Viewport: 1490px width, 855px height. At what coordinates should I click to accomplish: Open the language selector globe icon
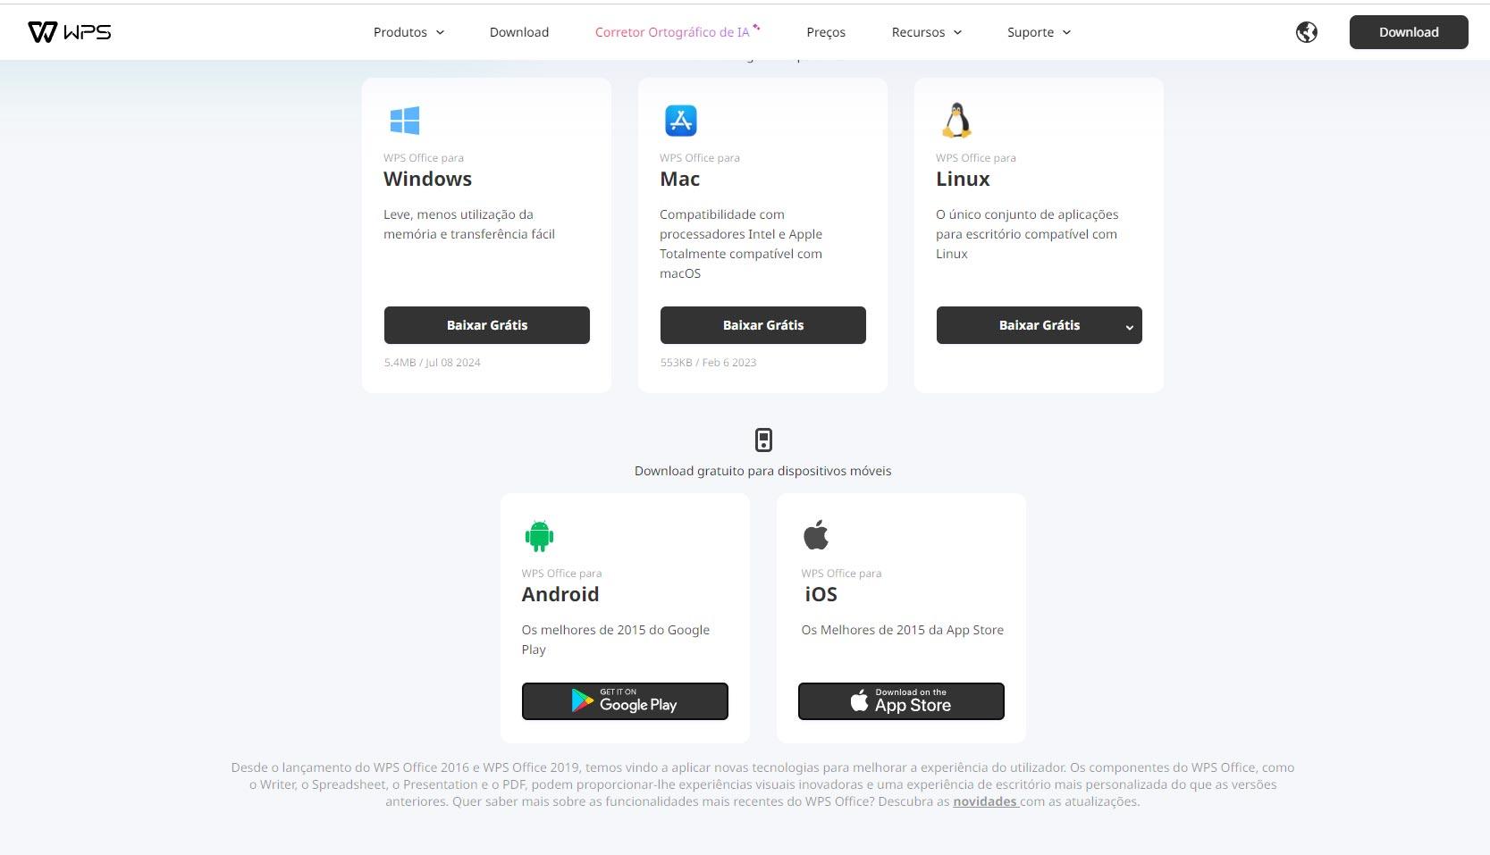point(1306,31)
